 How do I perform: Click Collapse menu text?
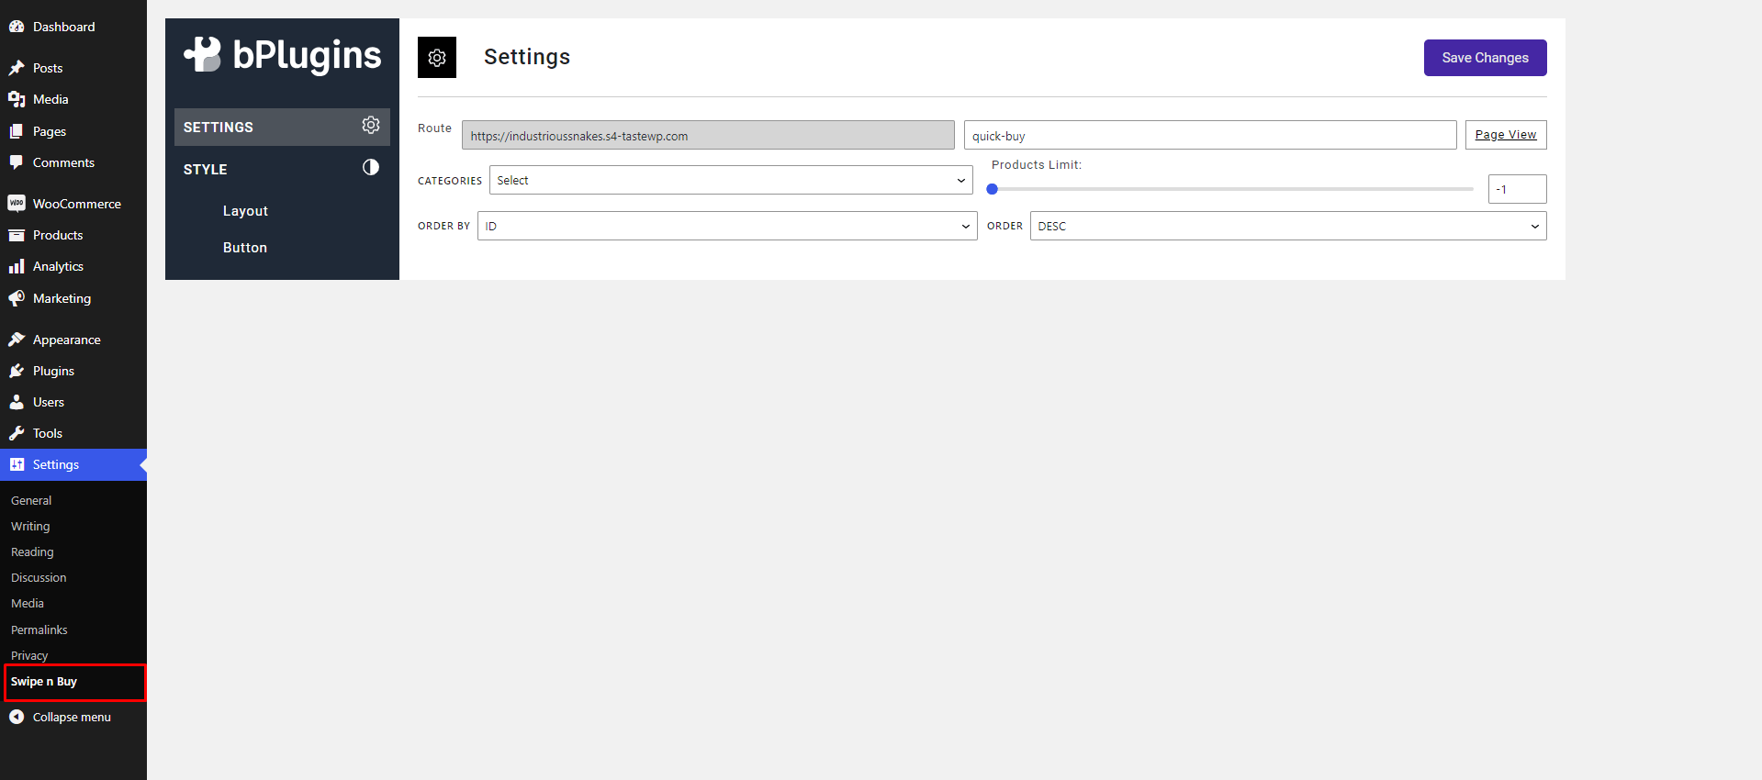[72, 717]
